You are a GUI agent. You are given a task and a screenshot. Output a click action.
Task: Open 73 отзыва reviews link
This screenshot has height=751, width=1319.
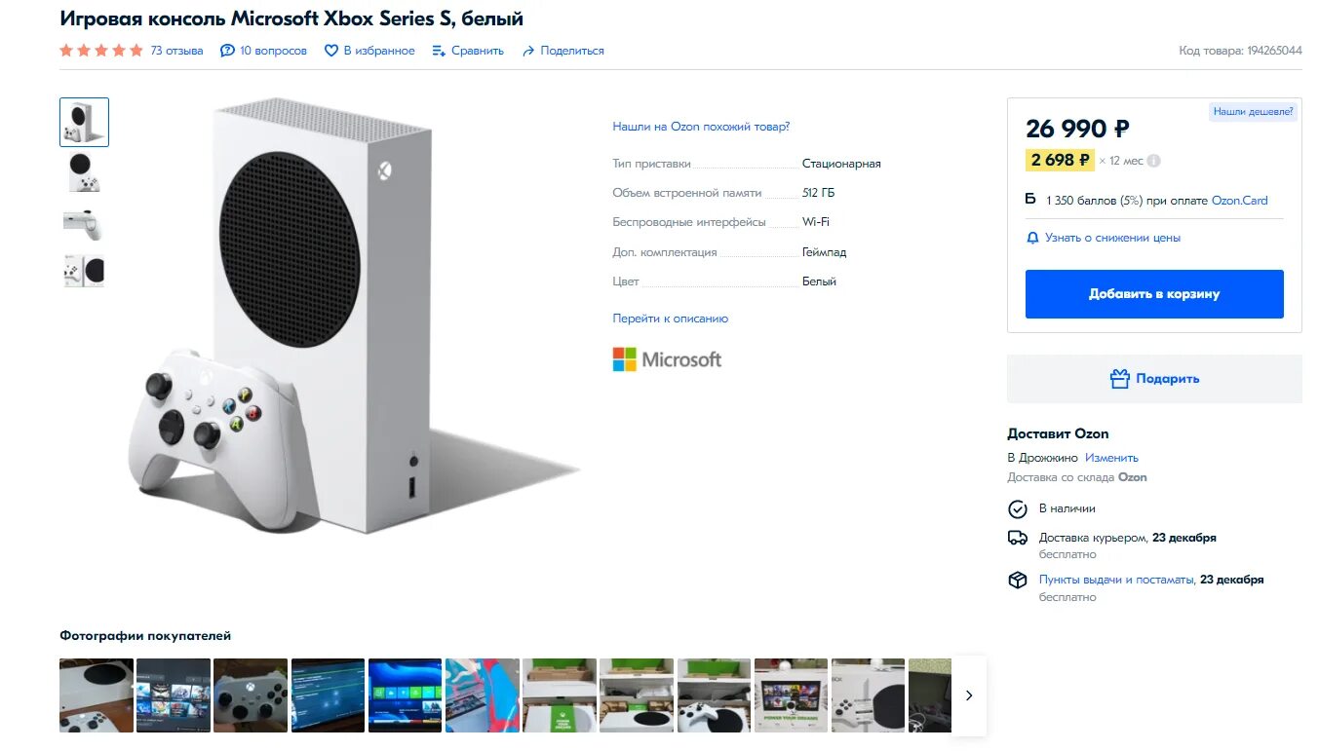coord(176,51)
